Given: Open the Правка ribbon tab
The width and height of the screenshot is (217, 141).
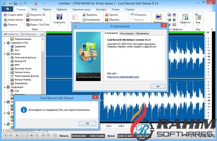Looking at the screenshot, I should point(47,9).
